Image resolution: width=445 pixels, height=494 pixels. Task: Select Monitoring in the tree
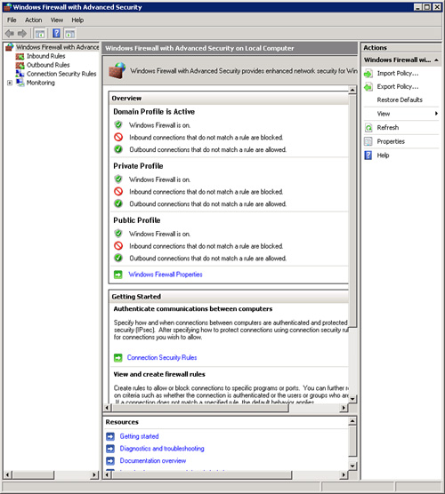[x=41, y=83]
